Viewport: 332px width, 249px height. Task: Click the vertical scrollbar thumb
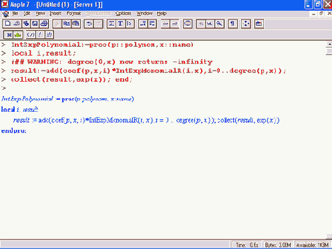click(x=329, y=51)
